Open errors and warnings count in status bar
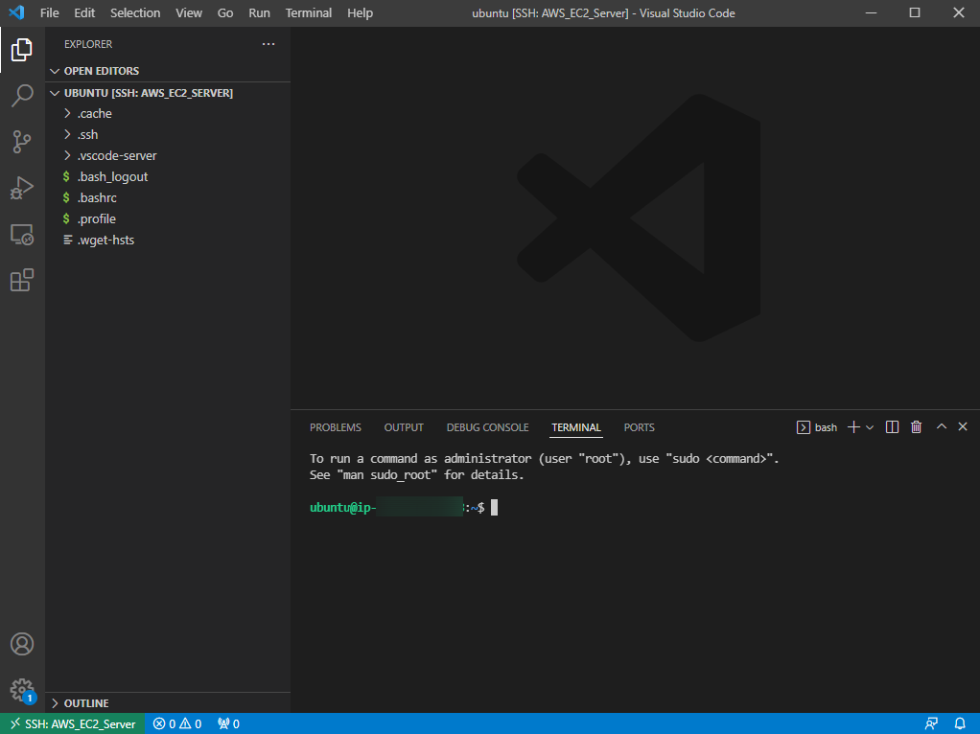This screenshot has width=980, height=734. pos(177,723)
